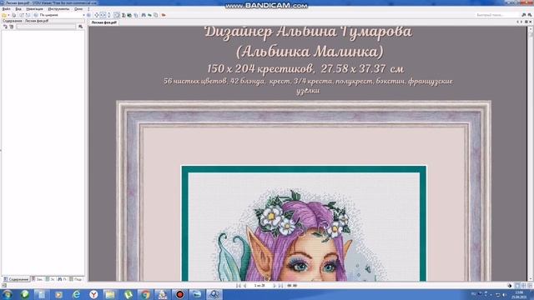Open uTorrent from the taskbar
This screenshot has height=300, width=534.
click(x=128, y=294)
